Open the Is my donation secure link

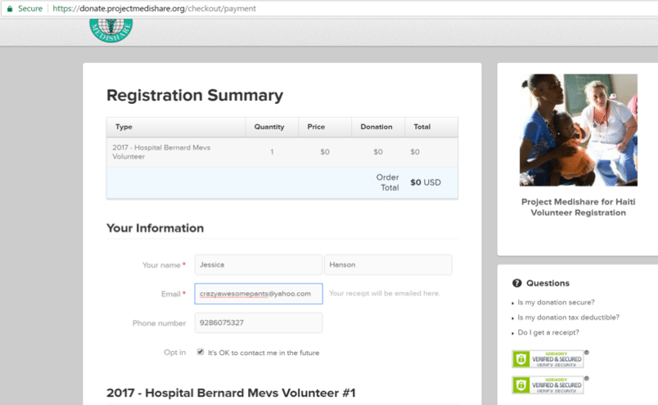click(556, 302)
